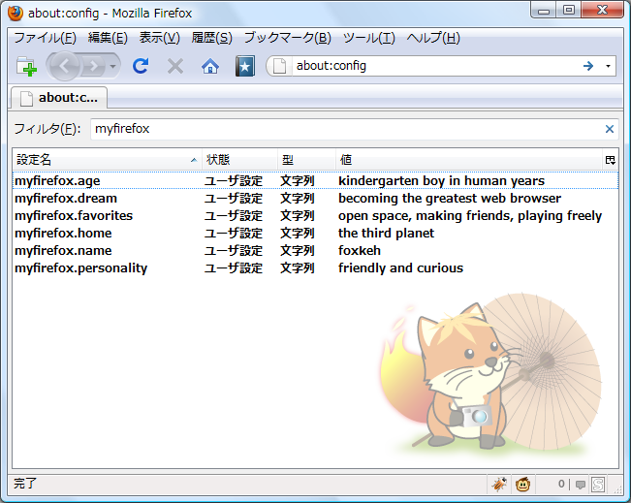Select the myfirefox.home preference row

click(316, 233)
